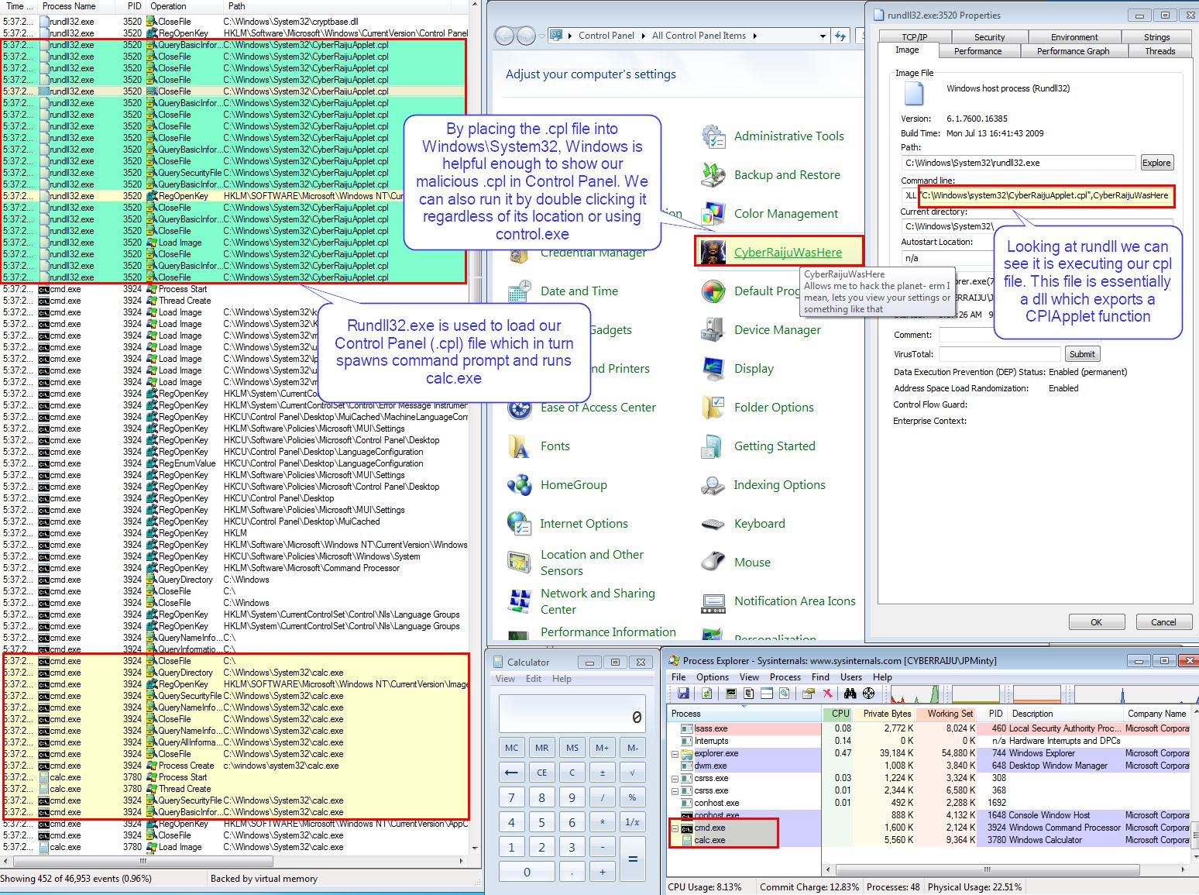Open Internet Options icon
The width and height of the screenshot is (1199, 895).
click(x=519, y=524)
